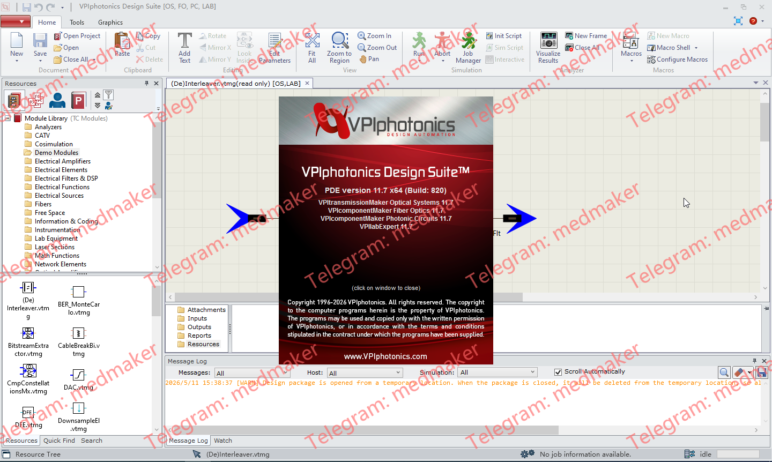This screenshot has width=772, height=462.
Task: Switch to the Tools ribbon tab
Action: tap(77, 23)
